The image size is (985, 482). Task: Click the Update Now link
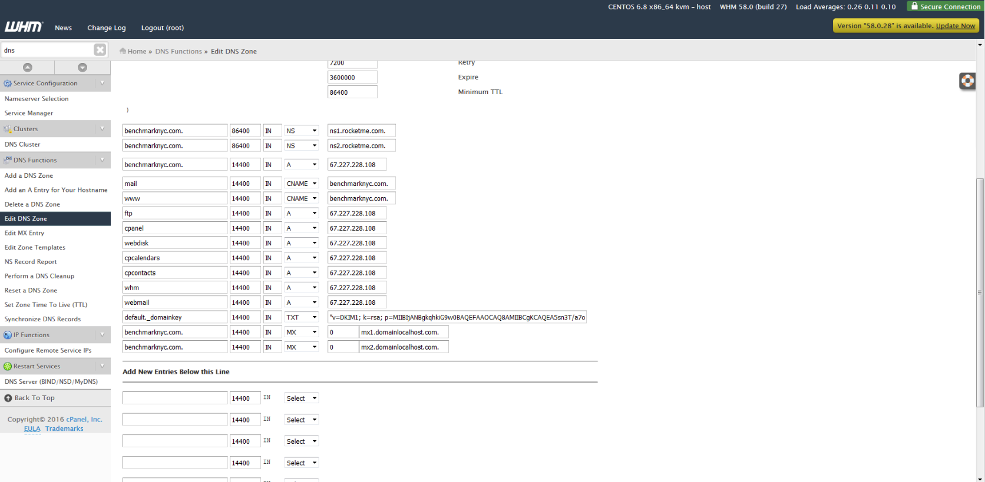pos(955,26)
